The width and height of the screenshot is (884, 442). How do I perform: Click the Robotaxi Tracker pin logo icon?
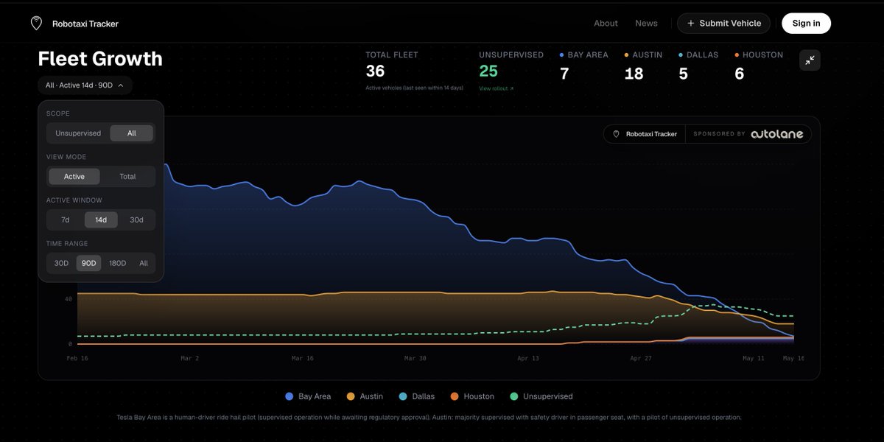36,24
